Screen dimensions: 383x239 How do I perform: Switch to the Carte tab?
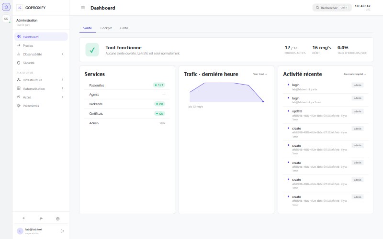[x=124, y=28]
